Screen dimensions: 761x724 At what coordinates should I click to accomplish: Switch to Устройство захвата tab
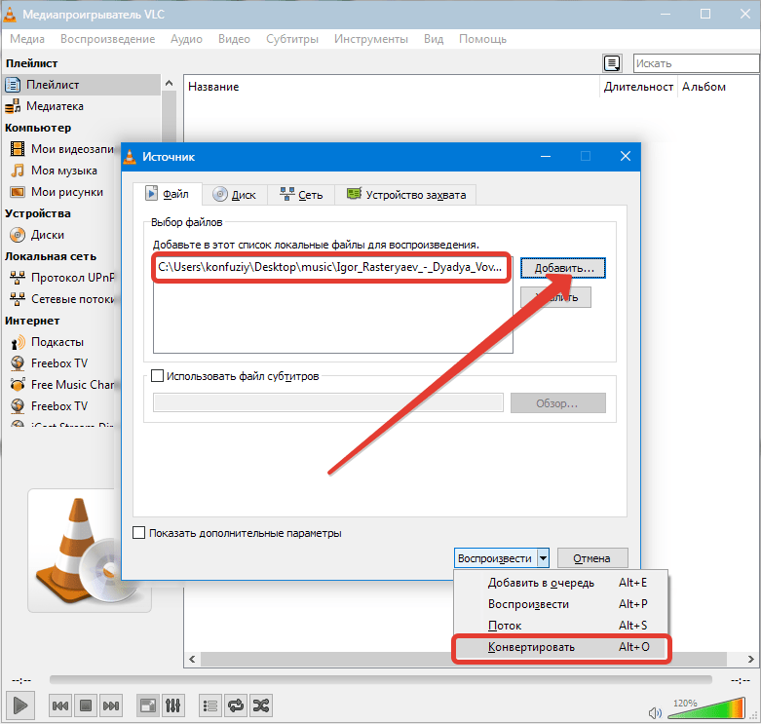[405, 195]
